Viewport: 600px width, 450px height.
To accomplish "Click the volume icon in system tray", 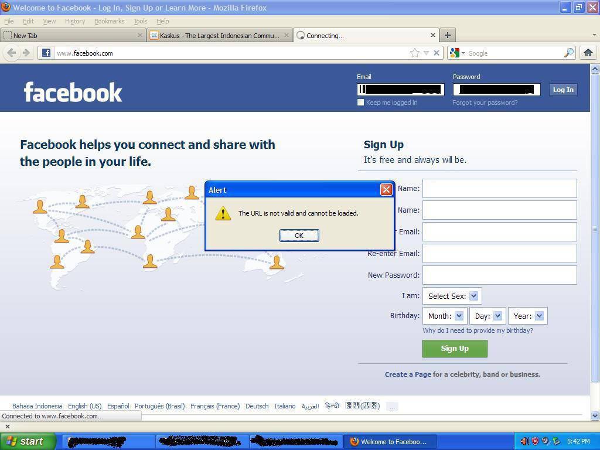I will pyautogui.click(x=524, y=441).
